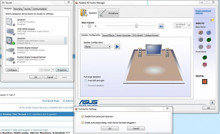Open the Stereo speaker configuration dropdown
Image resolution: width=220 pixels, height=134 pixels.
[97, 47]
